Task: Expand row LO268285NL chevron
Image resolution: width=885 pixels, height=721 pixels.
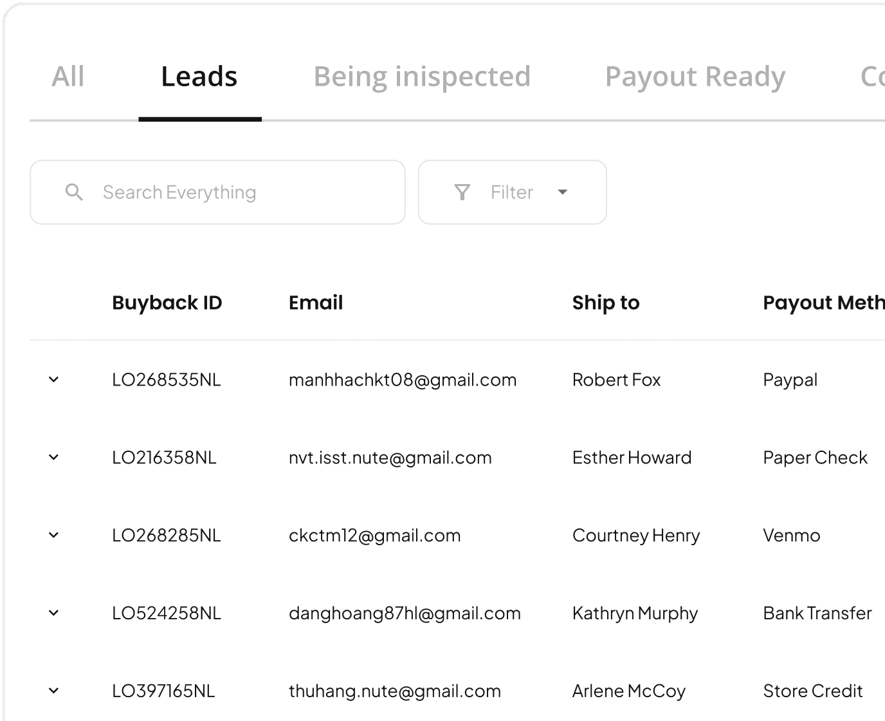Action: coord(54,536)
